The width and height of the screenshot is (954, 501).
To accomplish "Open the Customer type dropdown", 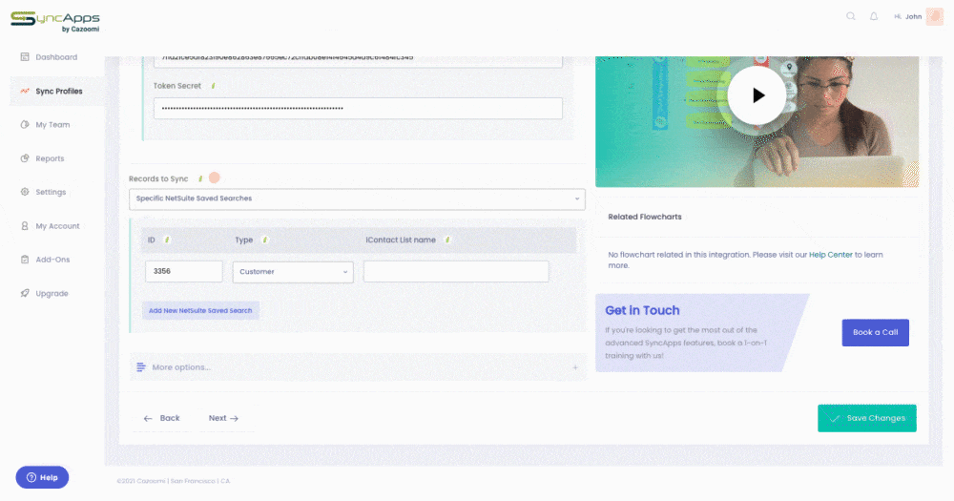I will pos(293,272).
